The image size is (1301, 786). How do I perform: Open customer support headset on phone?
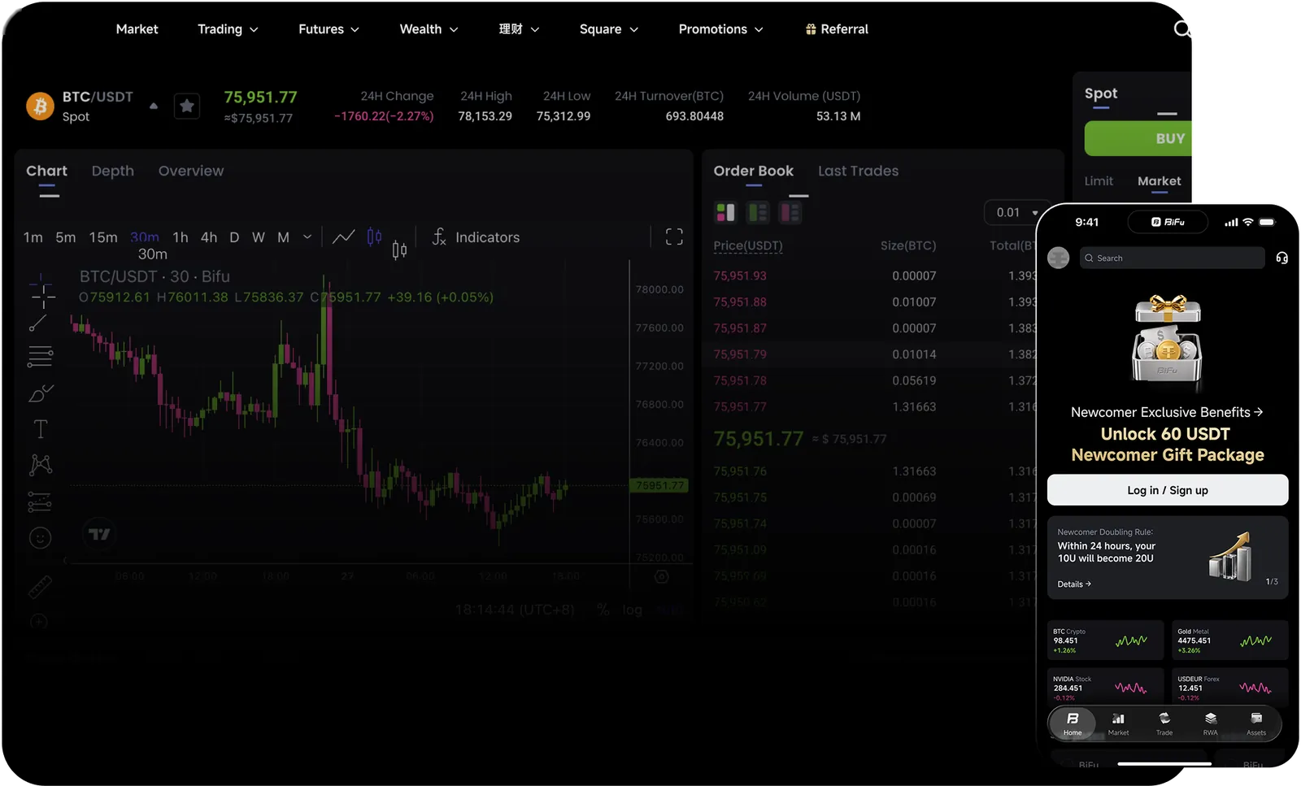click(x=1281, y=258)
